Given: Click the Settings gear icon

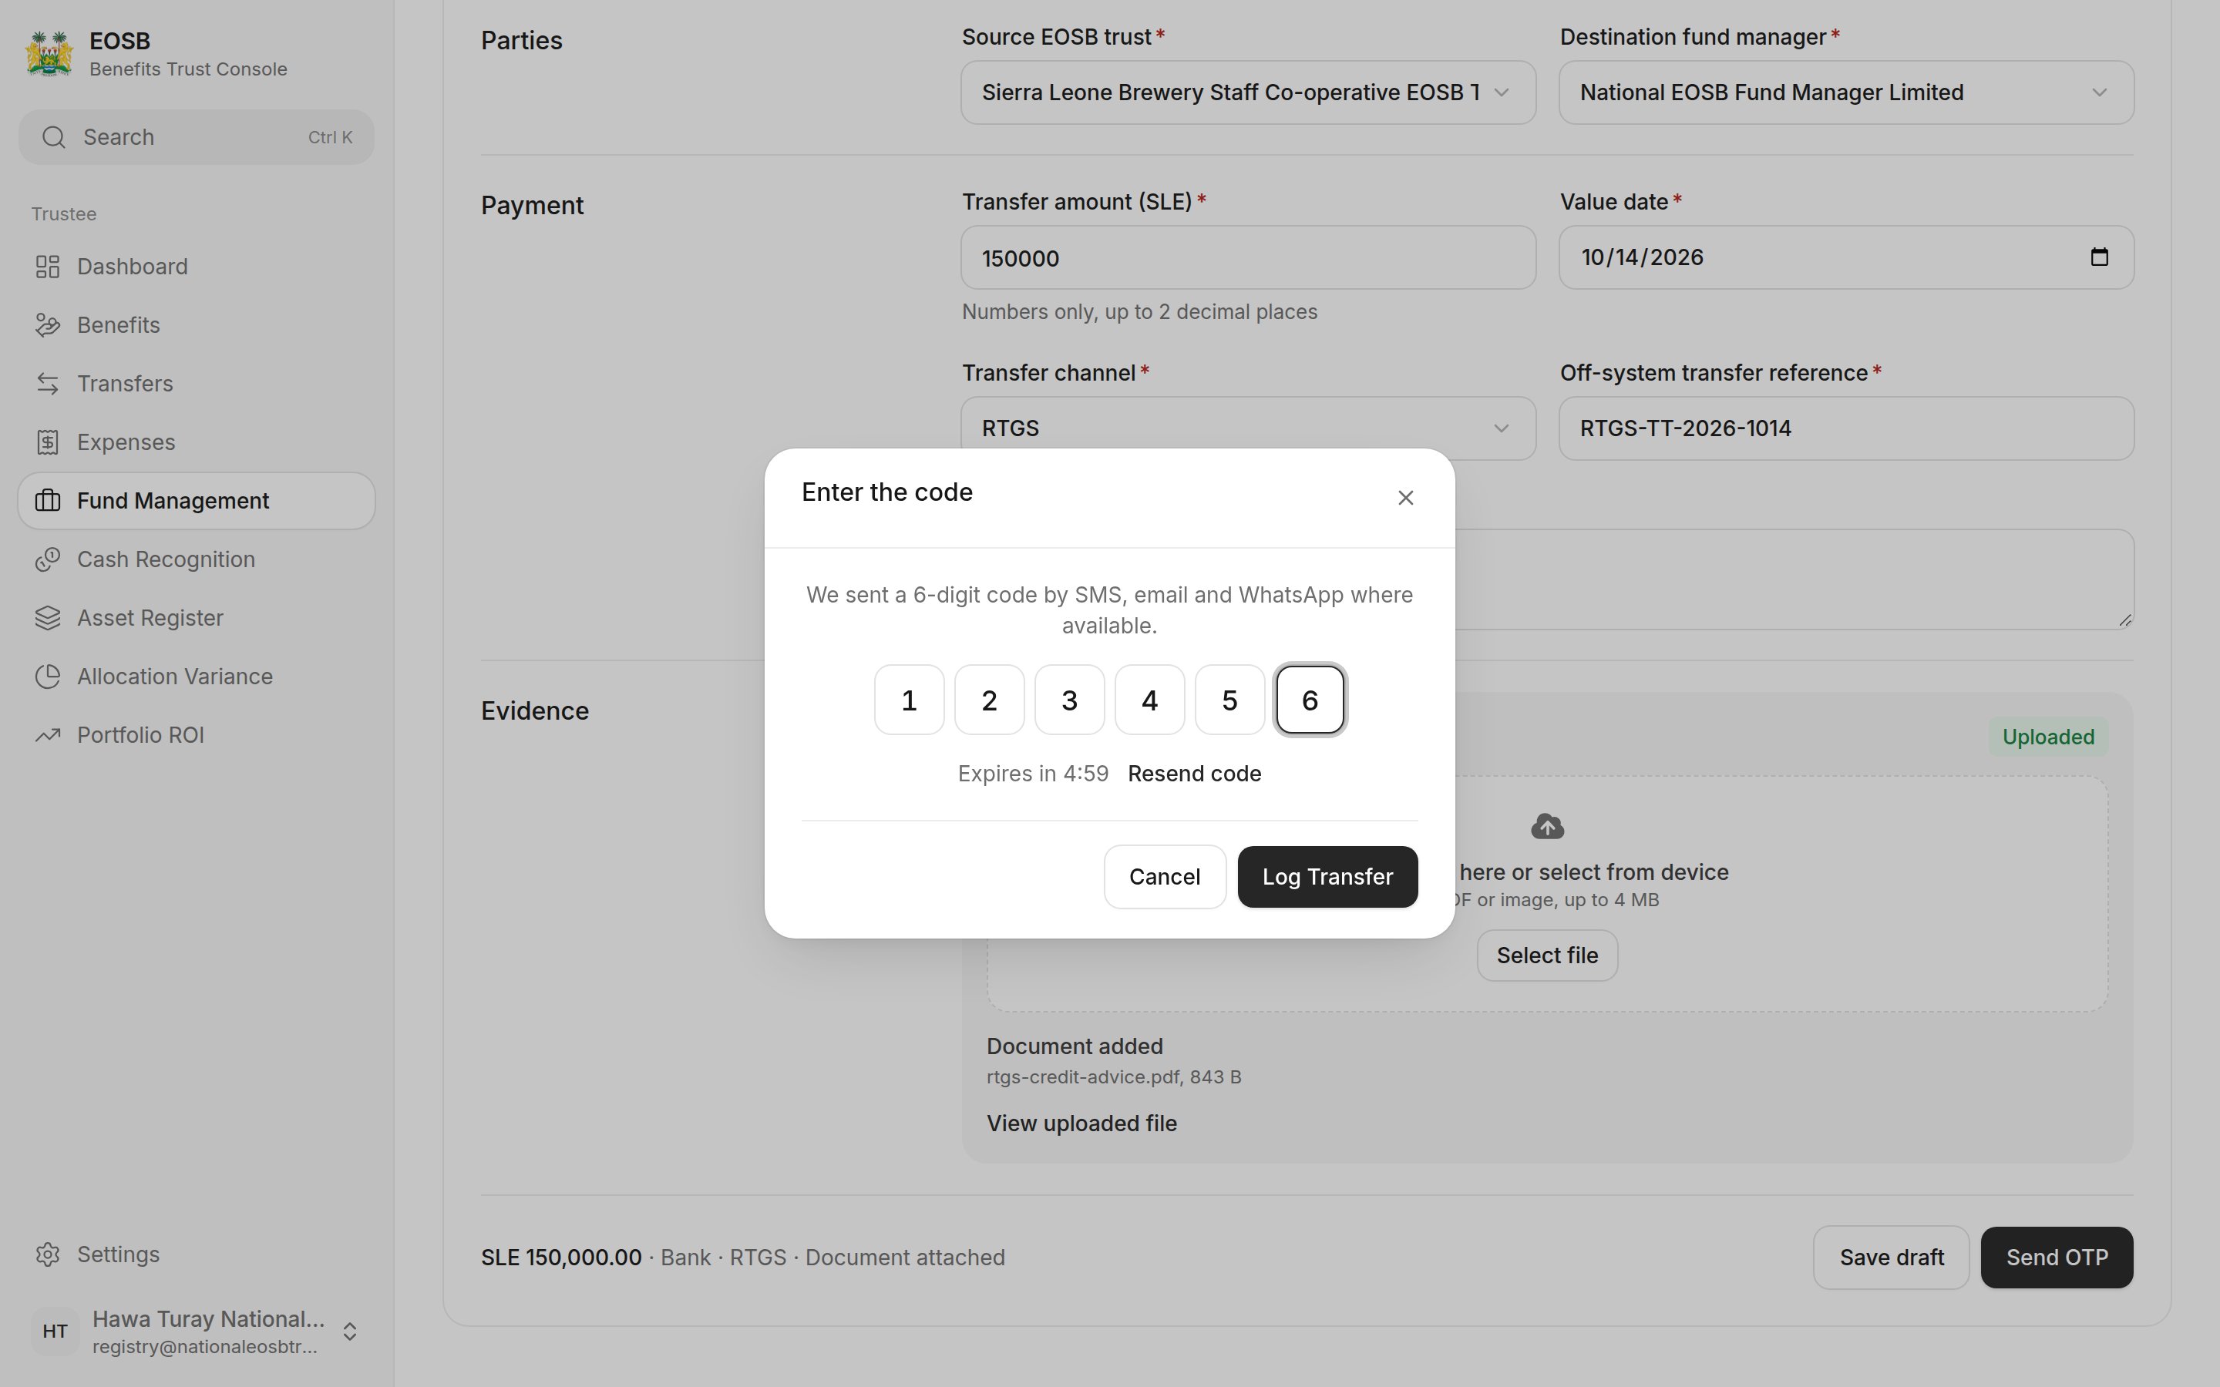Looking at the screenshot, I should tap(48, 1254).
